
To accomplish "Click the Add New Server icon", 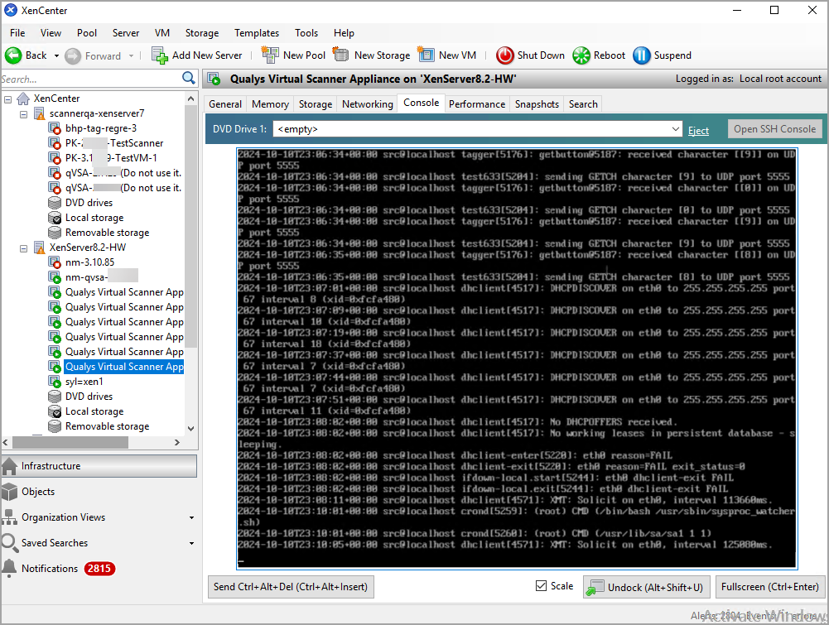I will tap(160, 55).
